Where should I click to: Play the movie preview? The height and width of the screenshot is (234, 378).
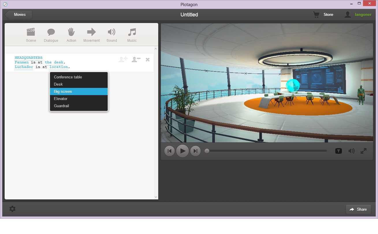click(x=183, y=151)
